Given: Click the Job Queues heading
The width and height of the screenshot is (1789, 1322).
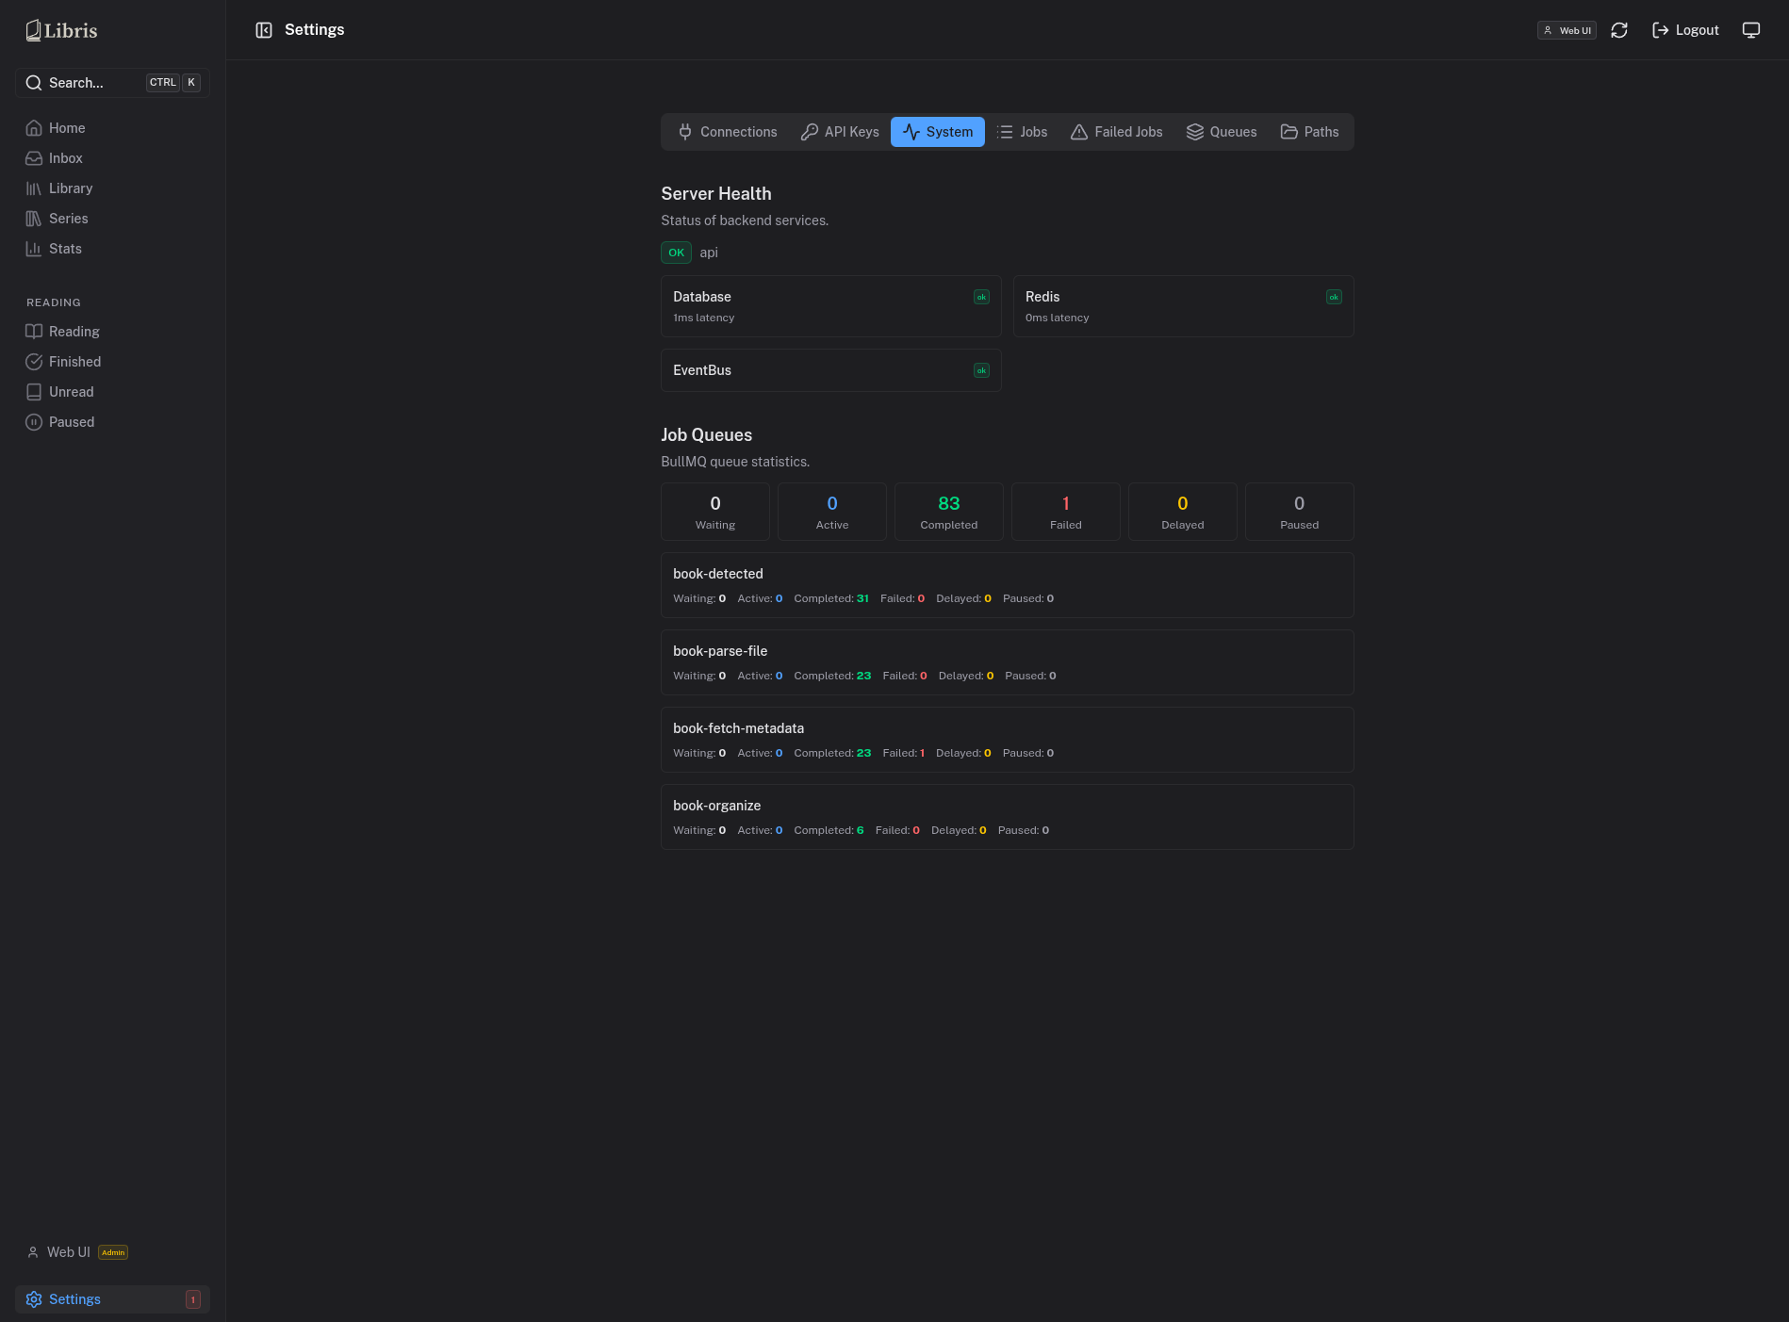Looking at the screenshot, I should [706, 435].
